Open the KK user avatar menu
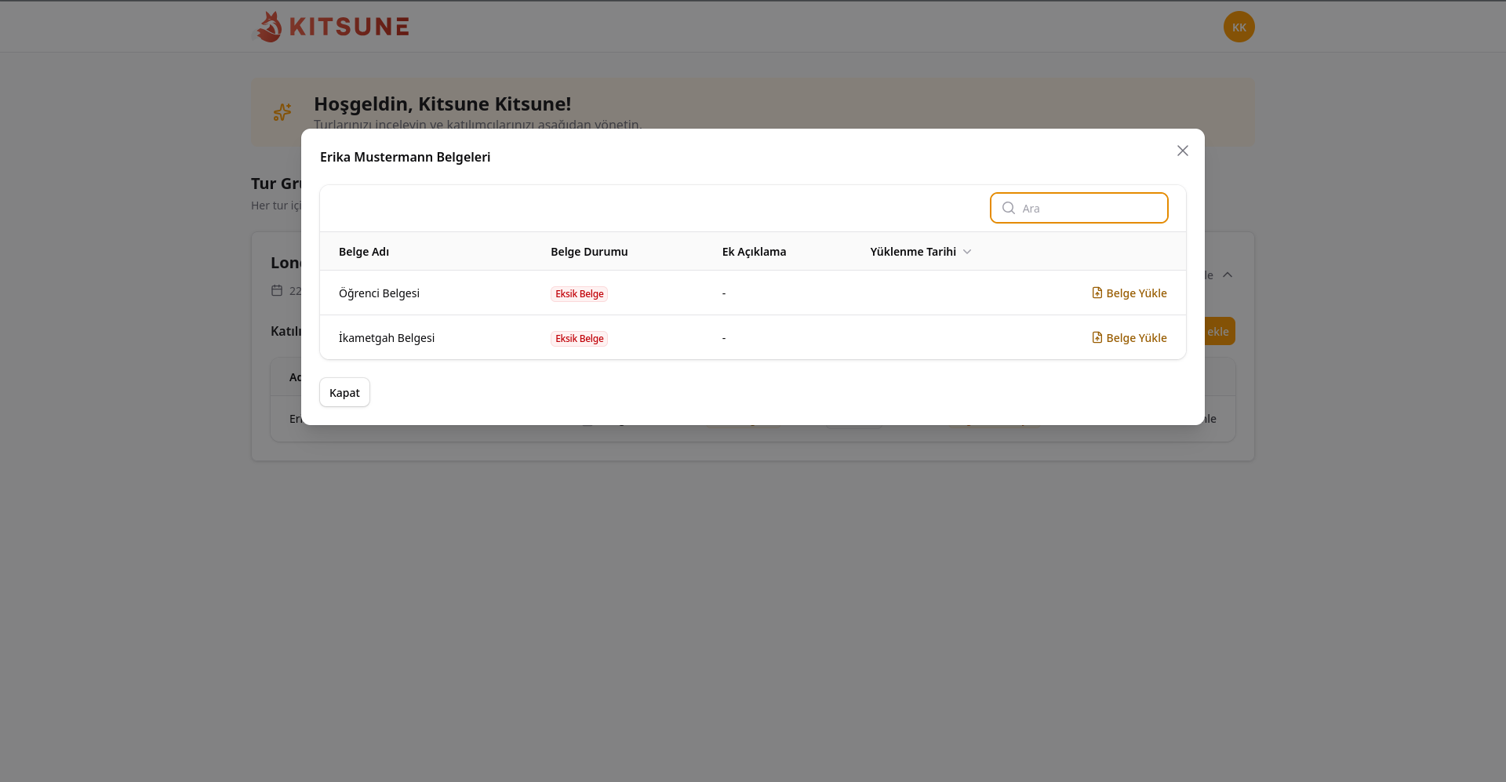This screenshot has width=1506, height=782. point(1239,27)
